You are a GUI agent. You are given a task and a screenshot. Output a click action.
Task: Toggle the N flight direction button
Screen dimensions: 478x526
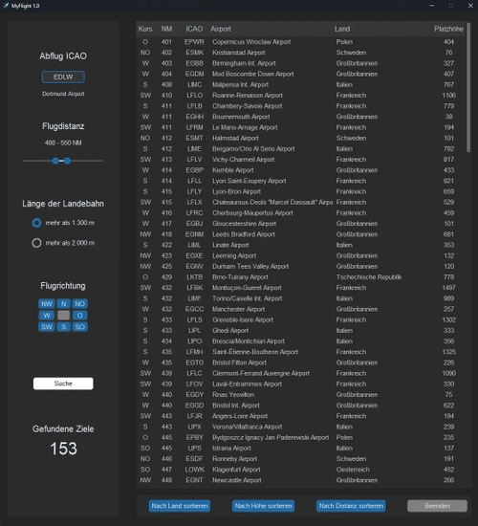63,303
